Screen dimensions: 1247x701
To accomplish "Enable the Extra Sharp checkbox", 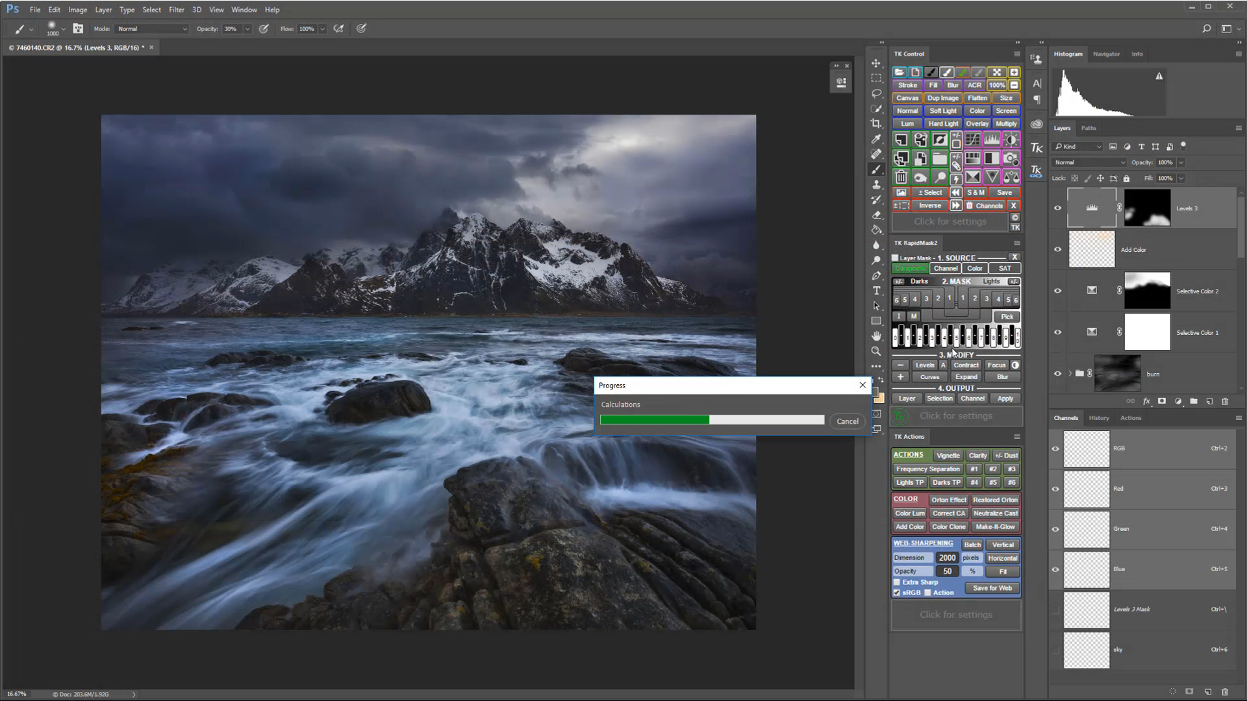I will point(897,582).
